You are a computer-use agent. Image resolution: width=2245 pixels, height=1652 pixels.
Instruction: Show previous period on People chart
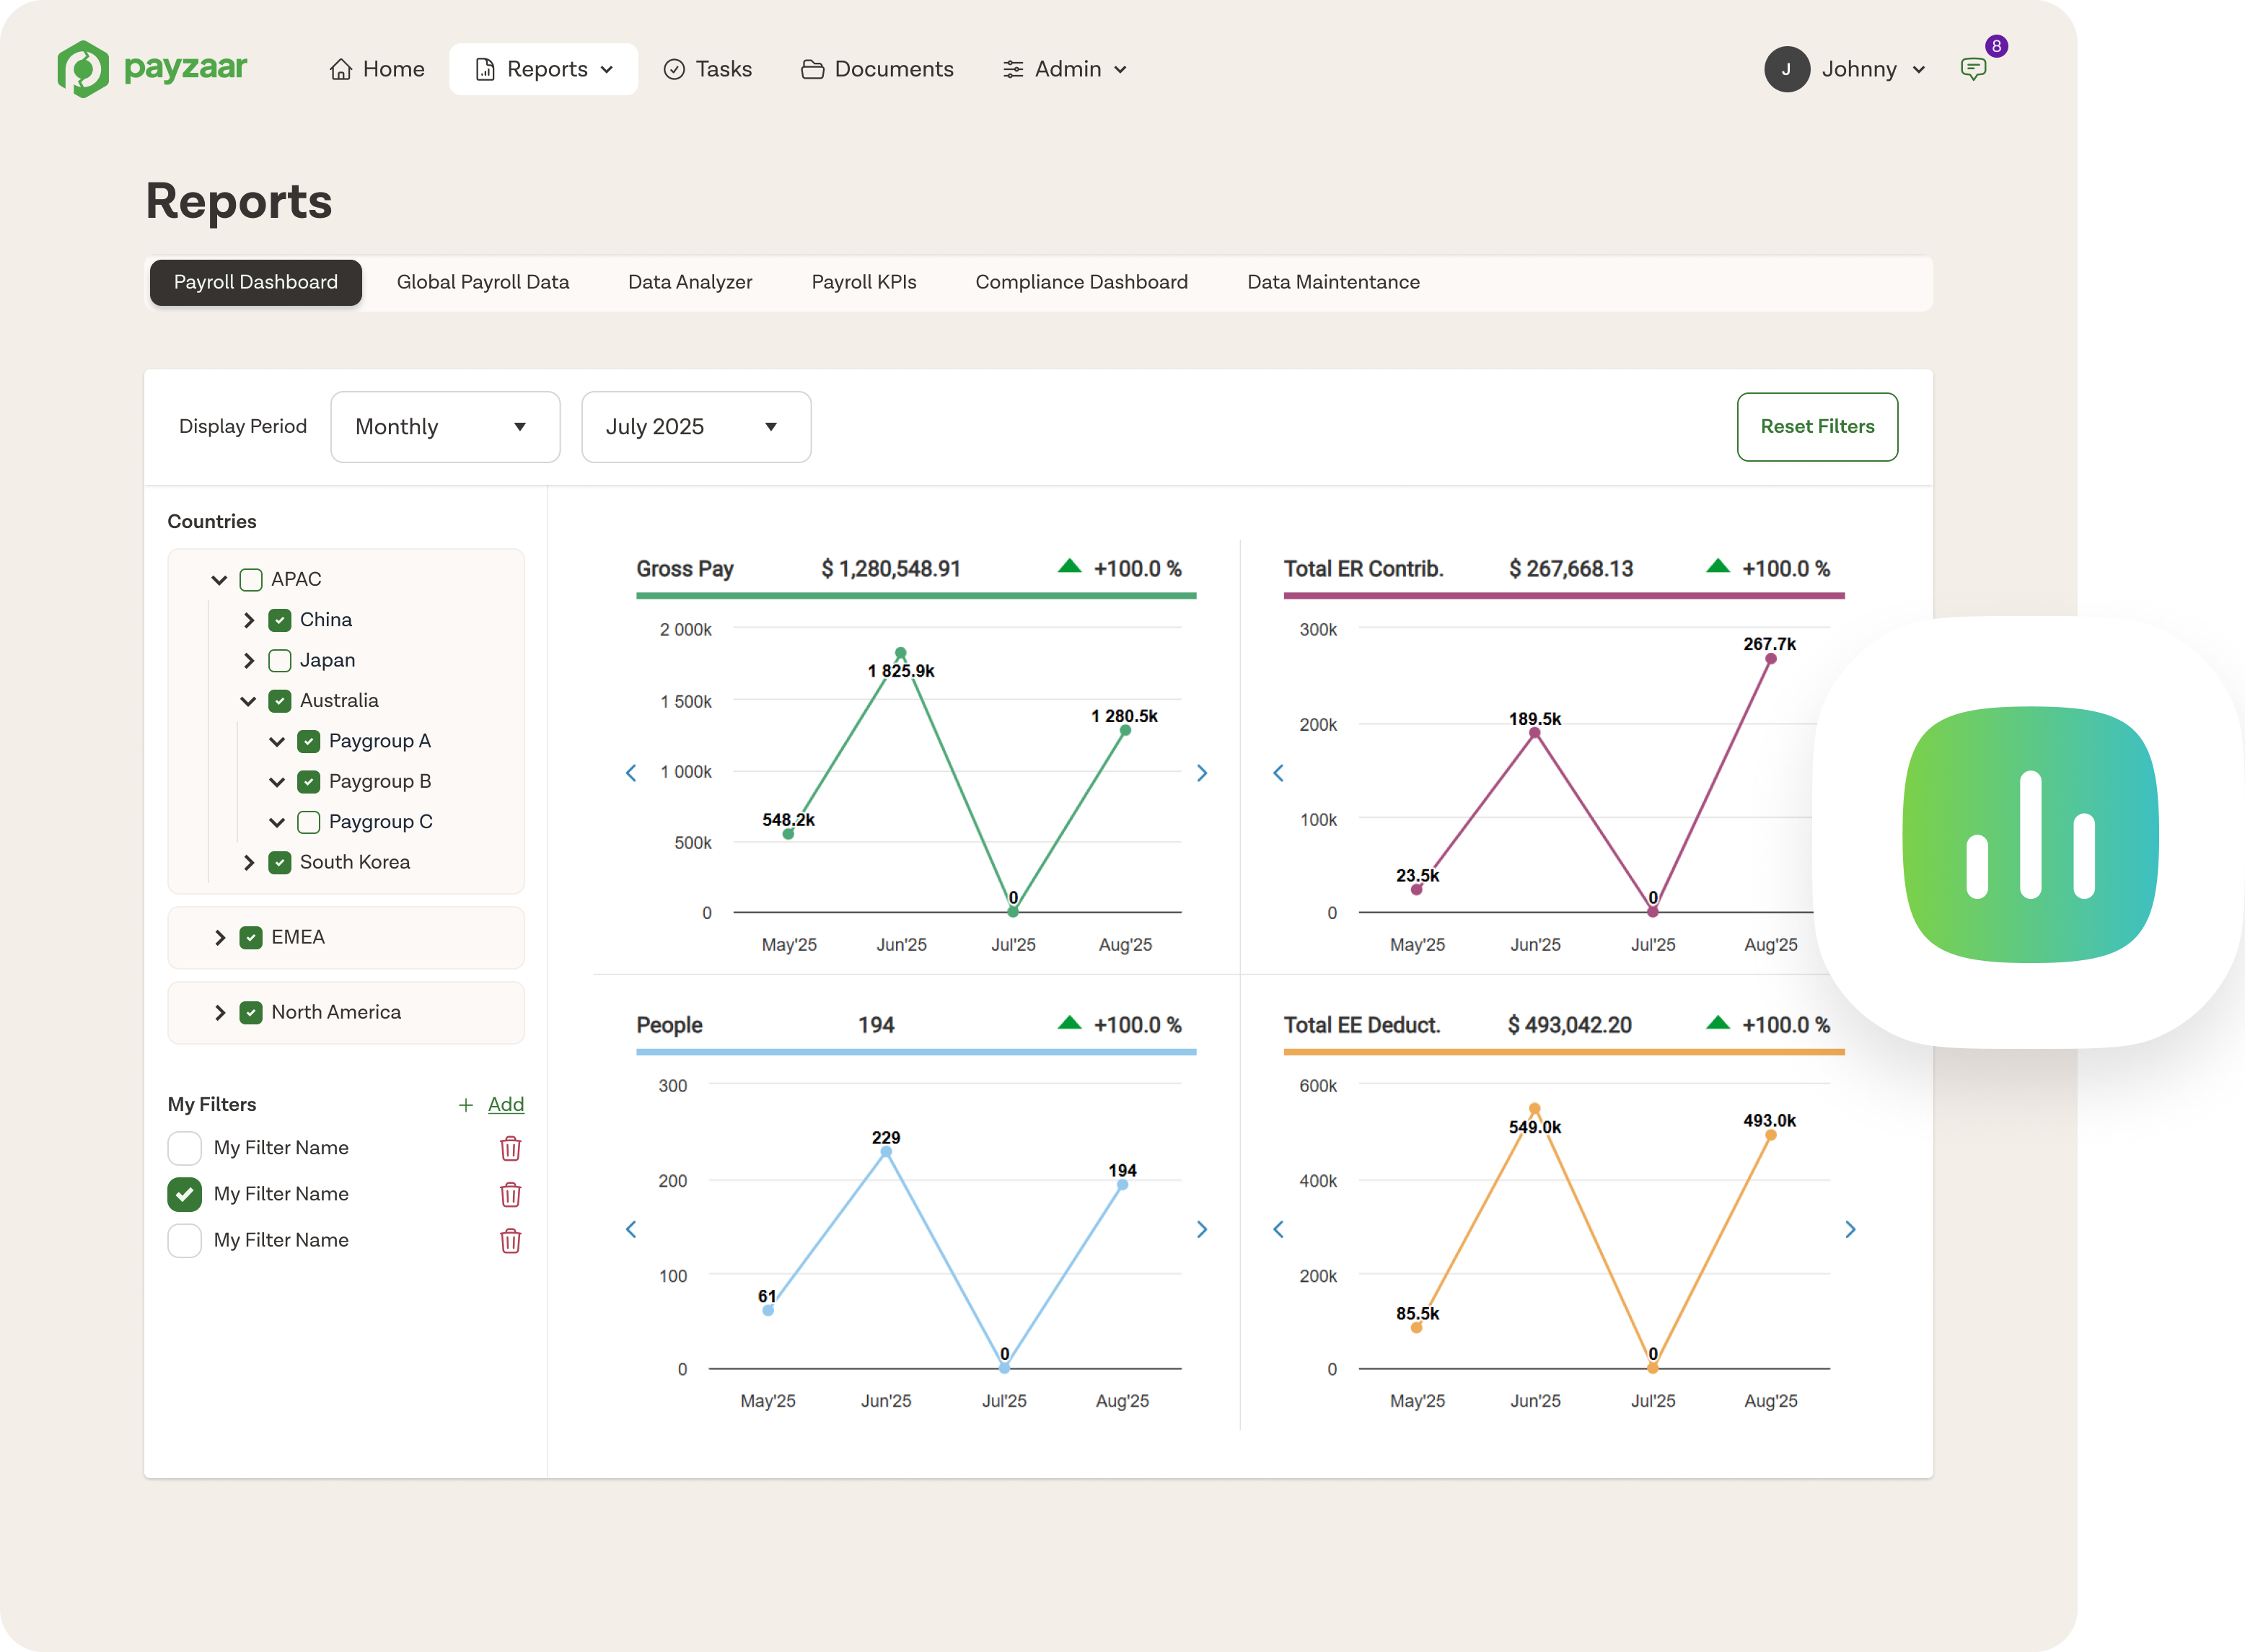pos(631,1229)
